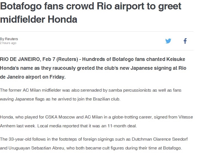202x155 pixels.
Task: Click the phrase '11-month deal'
Action: tap(122, 126)
